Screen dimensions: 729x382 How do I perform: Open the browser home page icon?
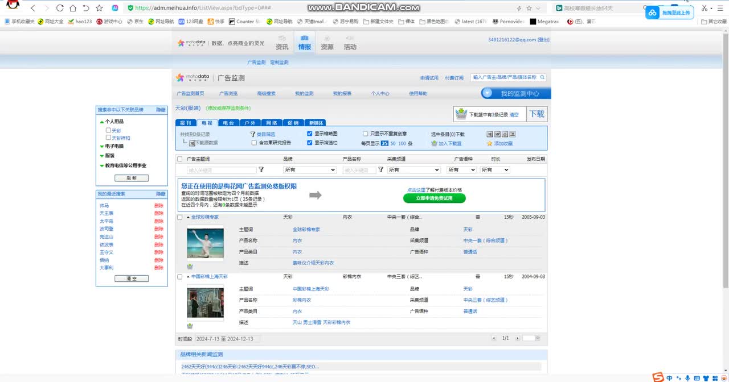click(73, 9)
